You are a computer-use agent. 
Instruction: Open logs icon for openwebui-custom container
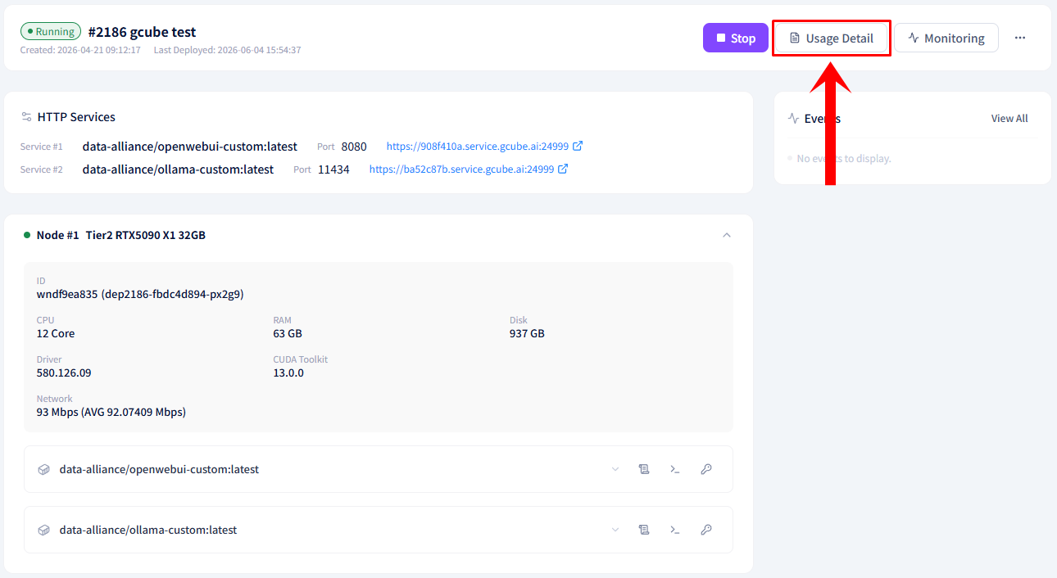644,469
